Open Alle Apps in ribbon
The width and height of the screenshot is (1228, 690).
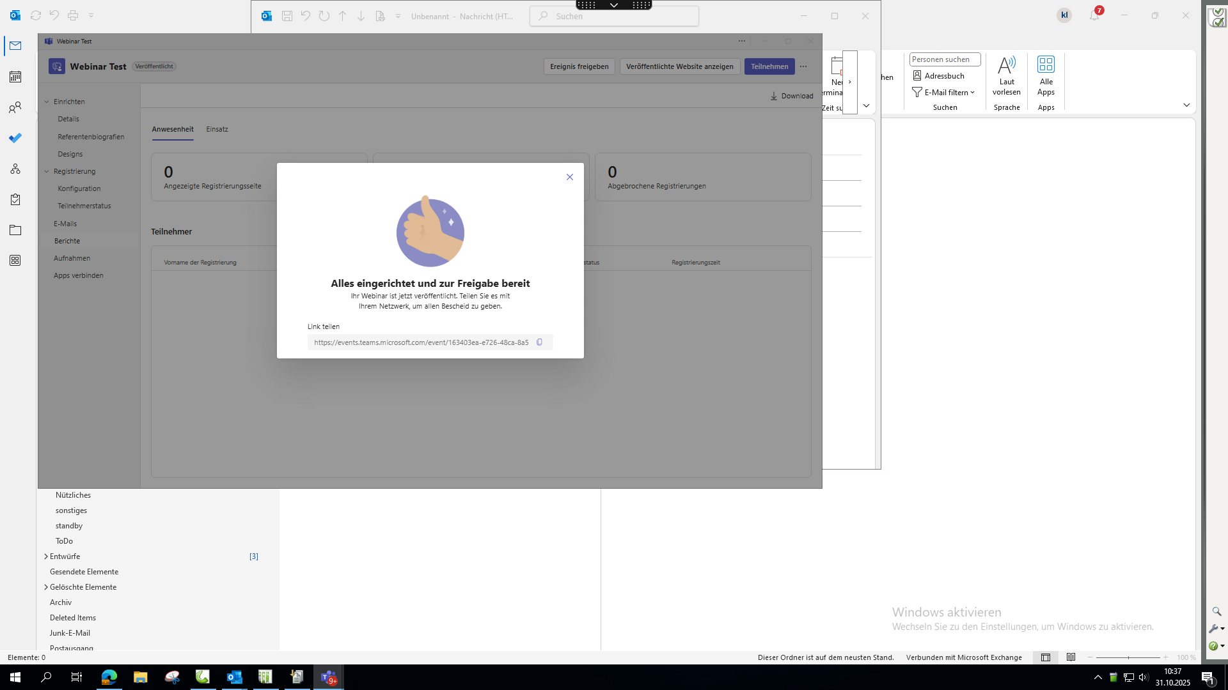pyautogui.click(x=1046, y=66)
